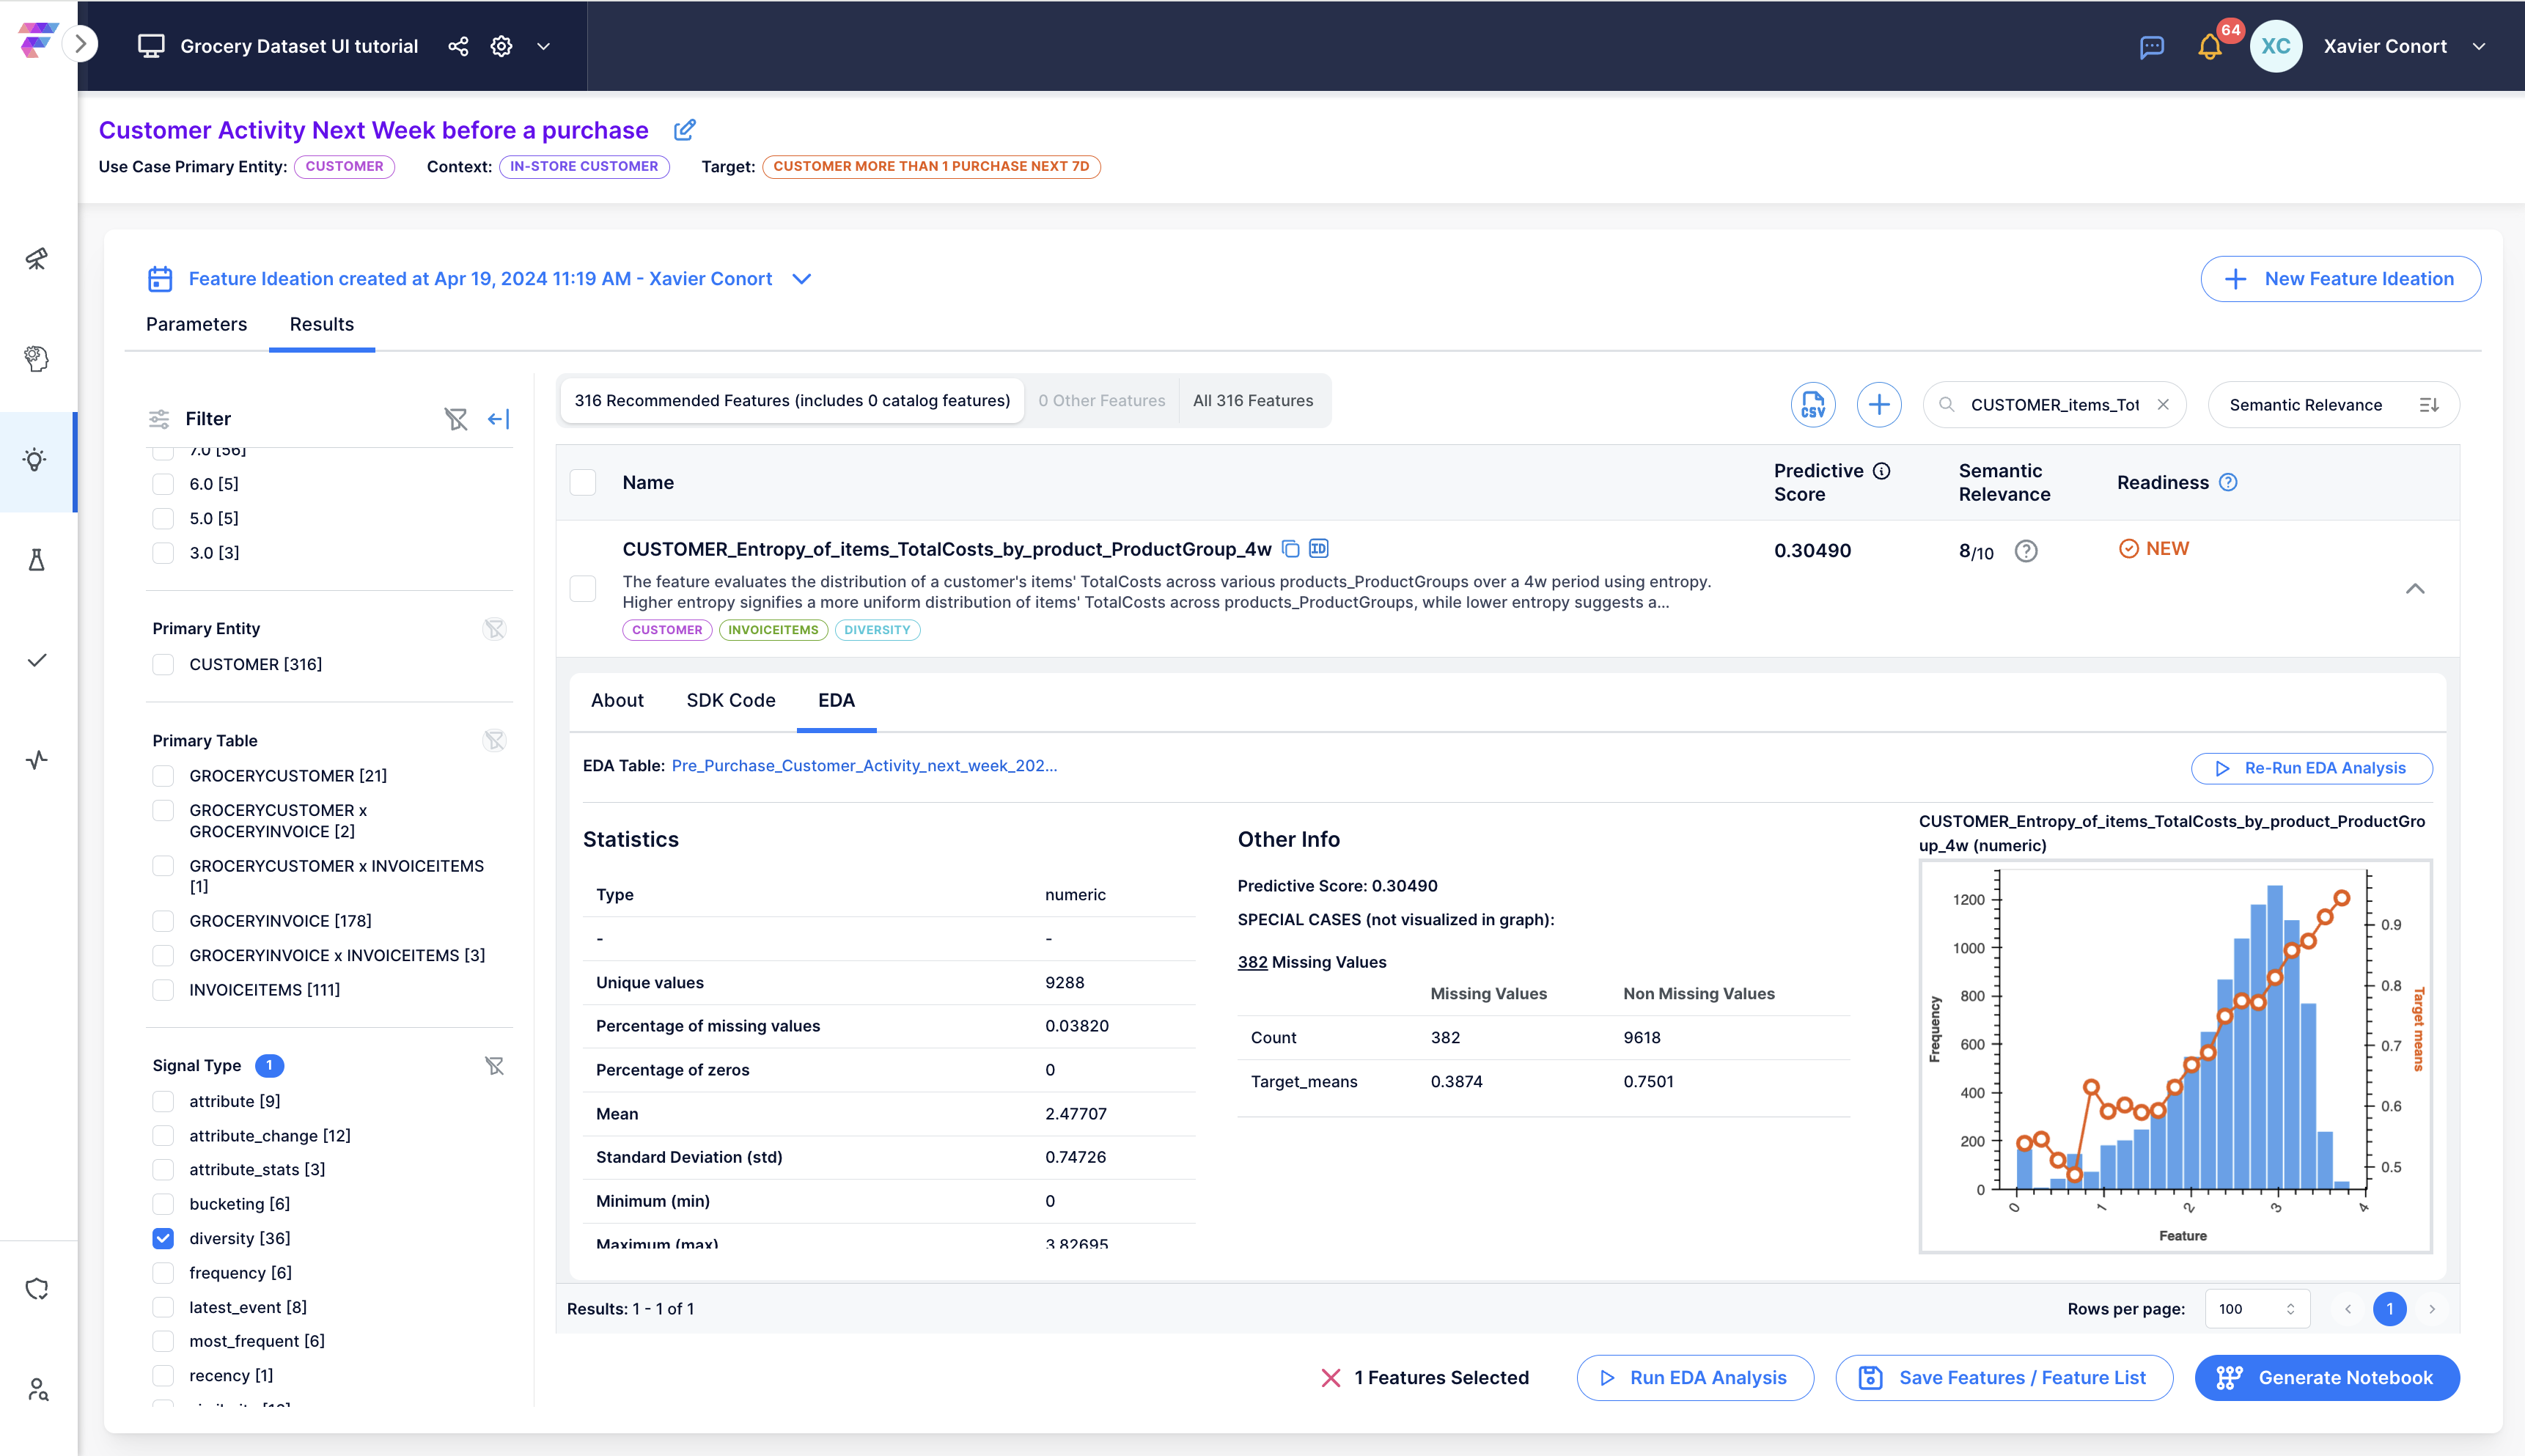
Task: Check frequency [6] signal type
Action: [163, 1273]
